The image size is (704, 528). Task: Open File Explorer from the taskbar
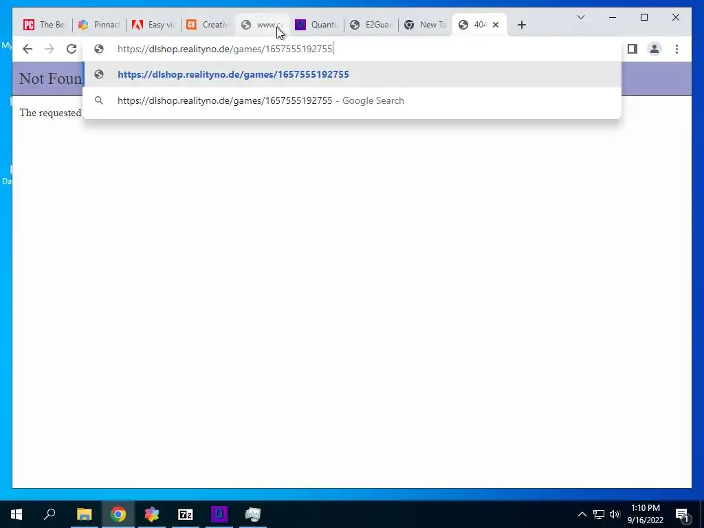84,514
